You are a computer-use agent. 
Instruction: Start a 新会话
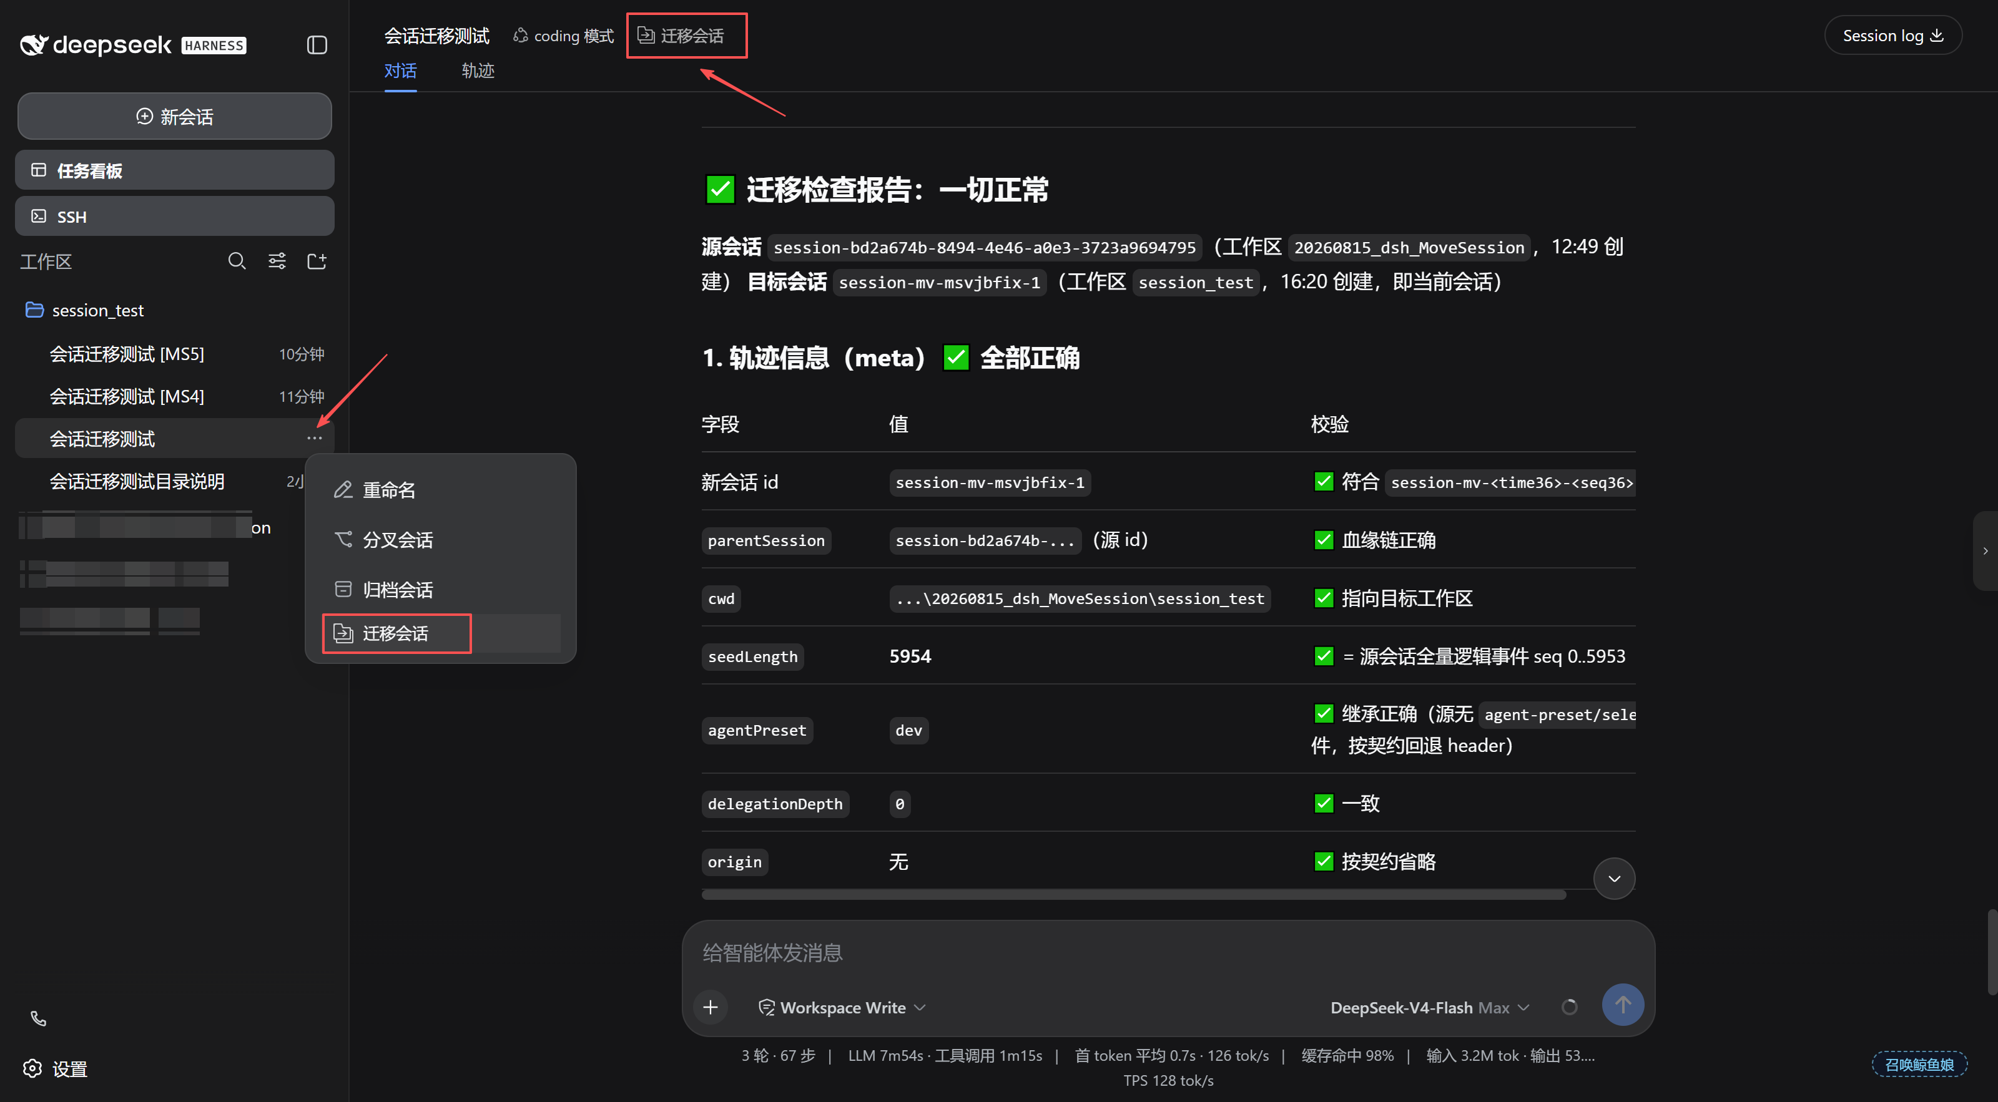pos(175,116)
